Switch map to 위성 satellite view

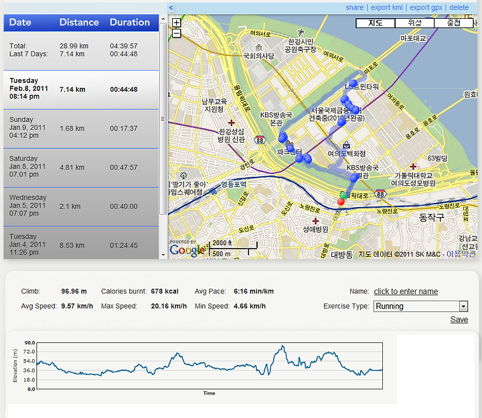(414, 23)
